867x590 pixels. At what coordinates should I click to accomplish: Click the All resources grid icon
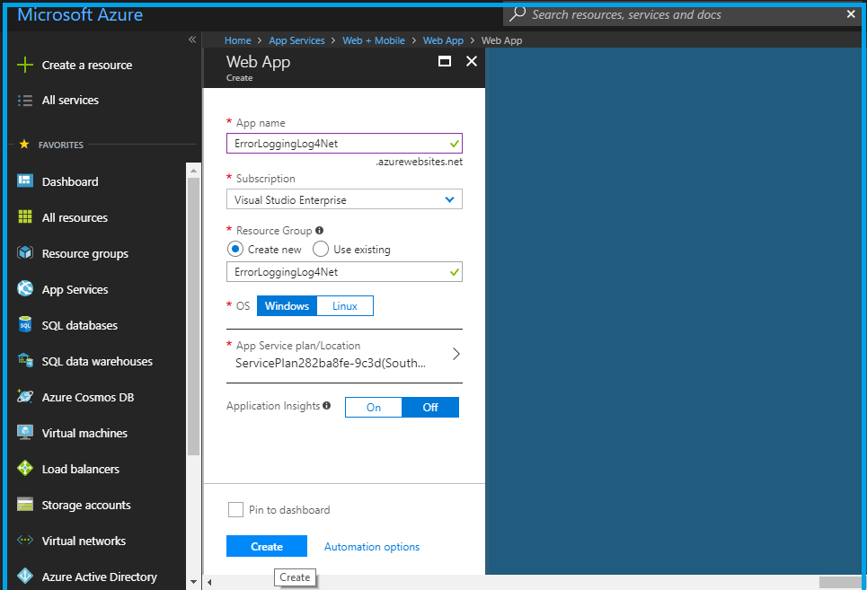pos(25,216)
